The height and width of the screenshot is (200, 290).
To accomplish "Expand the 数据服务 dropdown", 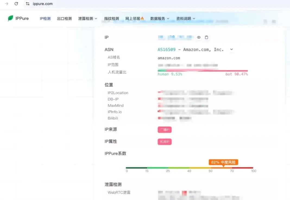I will click(160, 18).
